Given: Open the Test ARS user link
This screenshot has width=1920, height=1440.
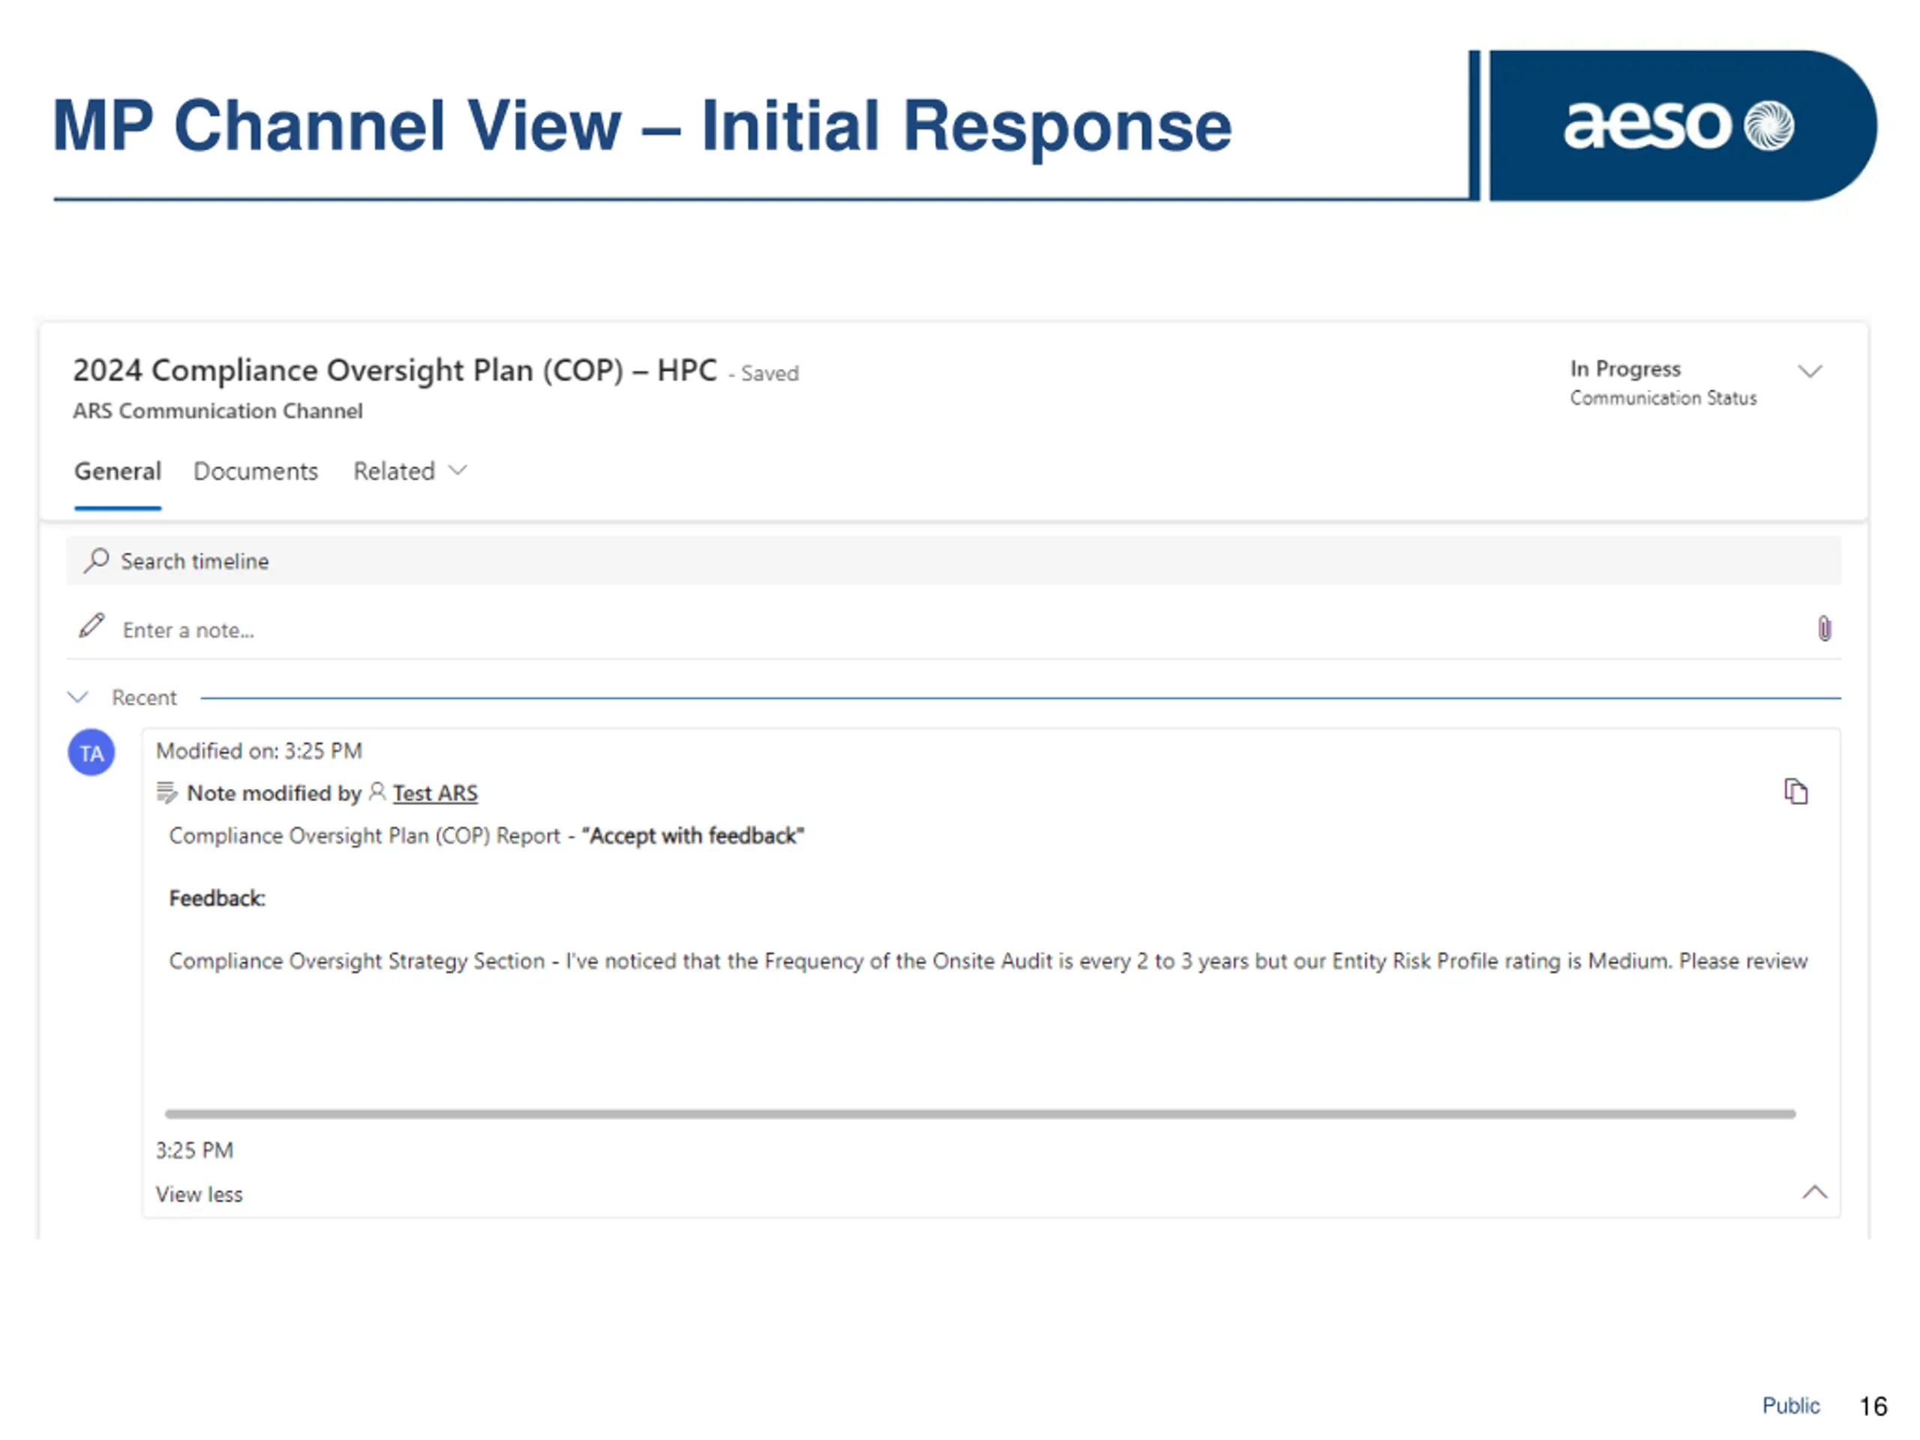Looking at the screenshot, I should coord(435,793).
